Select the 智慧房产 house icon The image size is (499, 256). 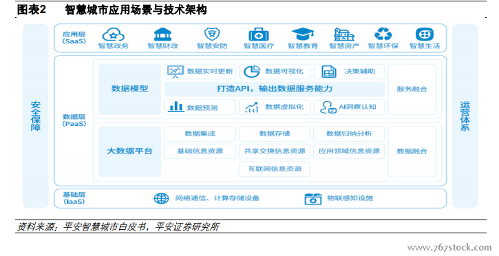point(344,34)
